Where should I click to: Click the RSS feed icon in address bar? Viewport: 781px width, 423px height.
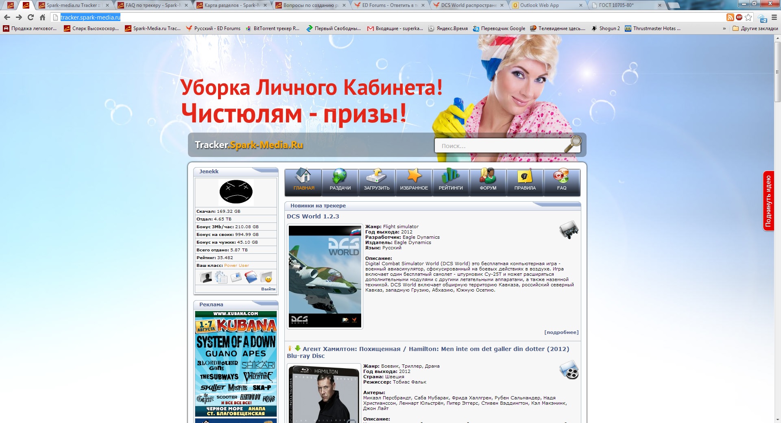(x=730, y=17)
